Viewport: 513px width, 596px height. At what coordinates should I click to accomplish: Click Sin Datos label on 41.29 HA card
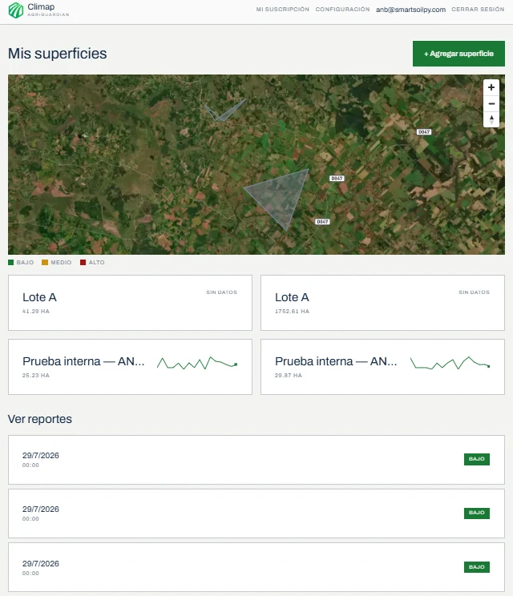[222, 292]
